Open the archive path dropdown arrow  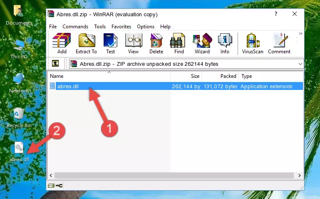(300, 64)
